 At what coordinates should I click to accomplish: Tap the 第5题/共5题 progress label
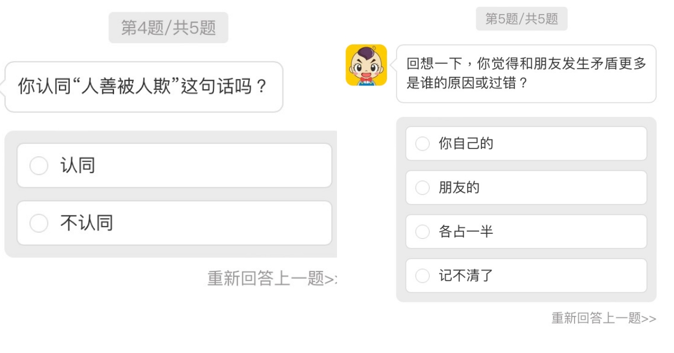(x=521, y=19)
